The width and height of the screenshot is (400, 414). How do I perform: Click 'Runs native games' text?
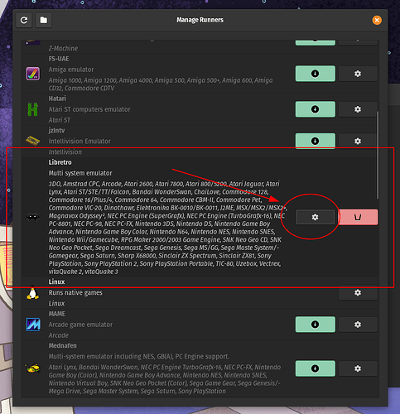tap(75, 292)
